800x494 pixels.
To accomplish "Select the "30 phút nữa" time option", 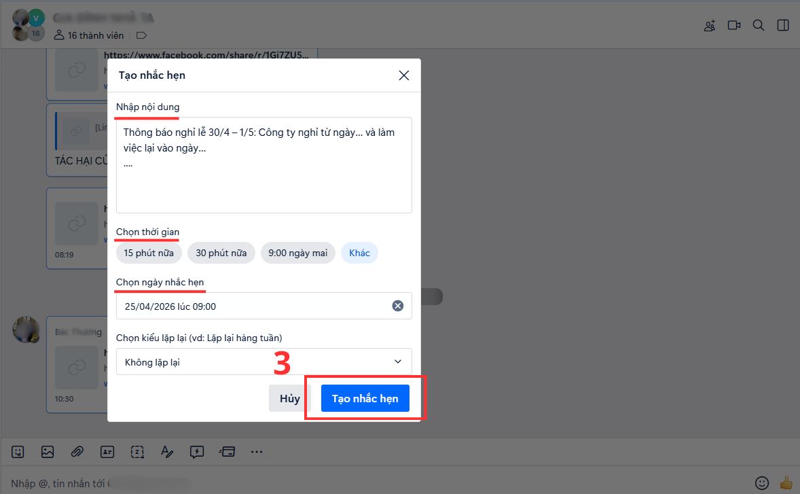I will (221, 253).
